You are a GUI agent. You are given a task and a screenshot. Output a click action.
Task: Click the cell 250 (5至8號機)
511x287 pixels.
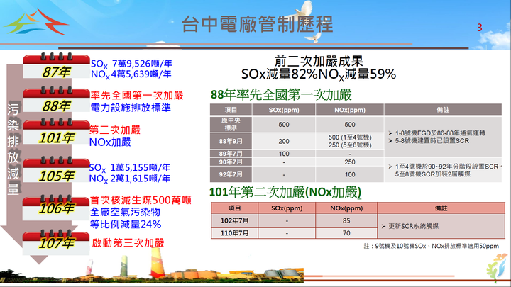point(350,145)
